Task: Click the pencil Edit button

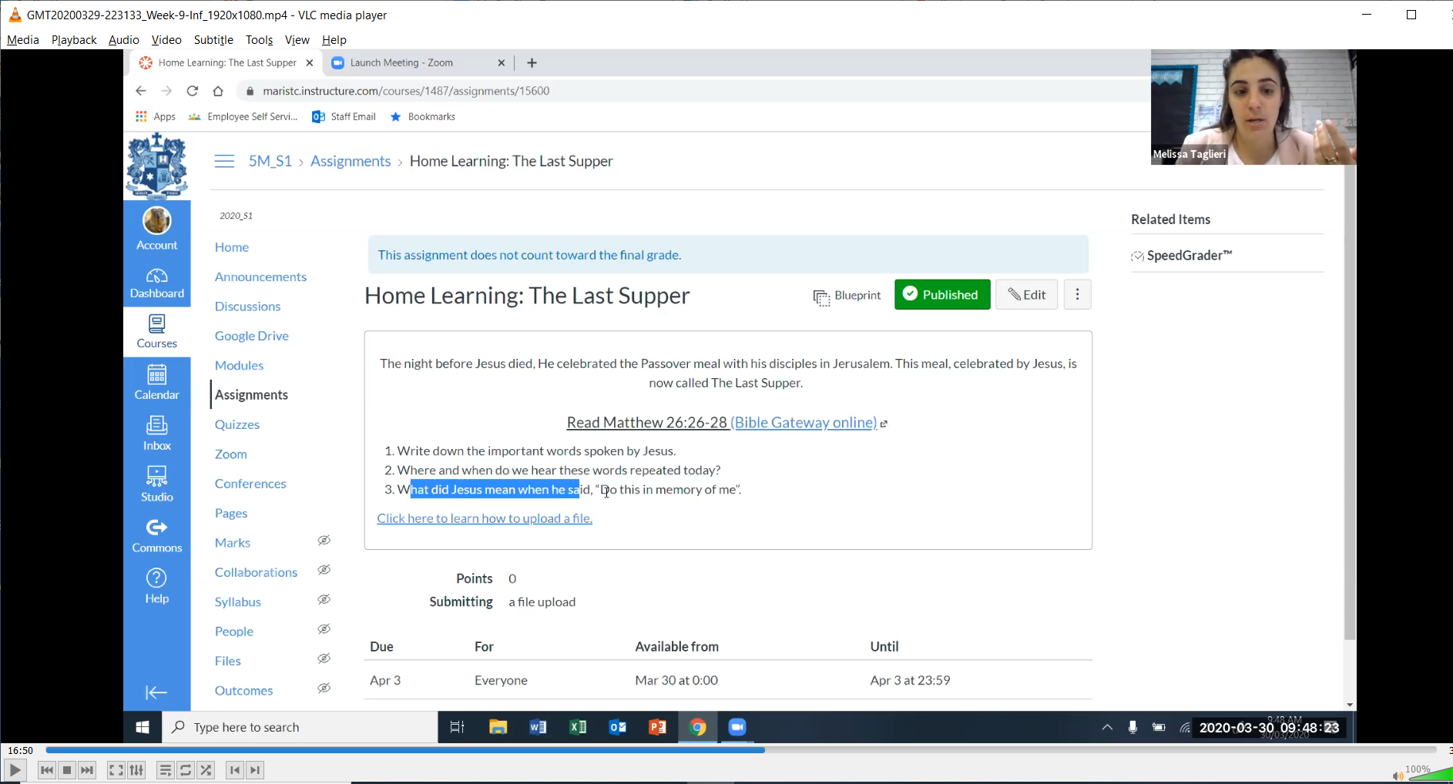Action: [x=1026, y=295]
